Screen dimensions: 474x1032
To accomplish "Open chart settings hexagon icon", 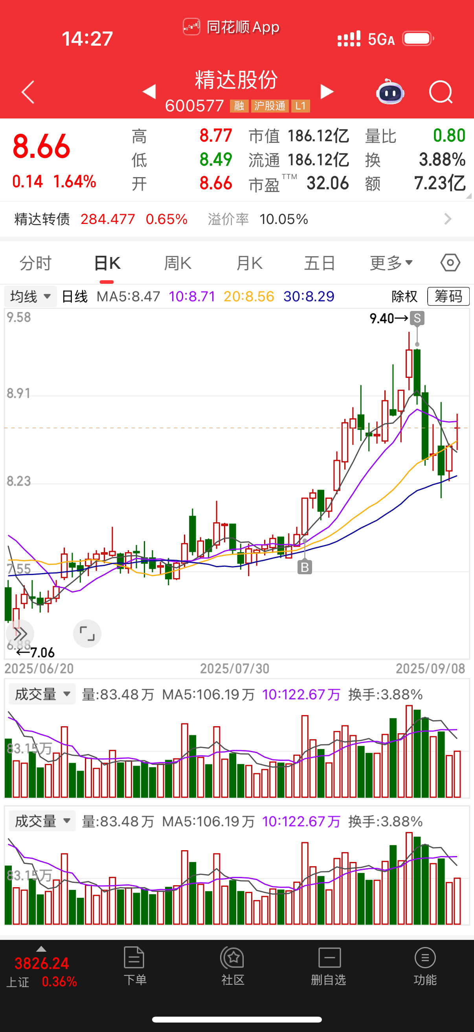I will click(x=450, y=263).
